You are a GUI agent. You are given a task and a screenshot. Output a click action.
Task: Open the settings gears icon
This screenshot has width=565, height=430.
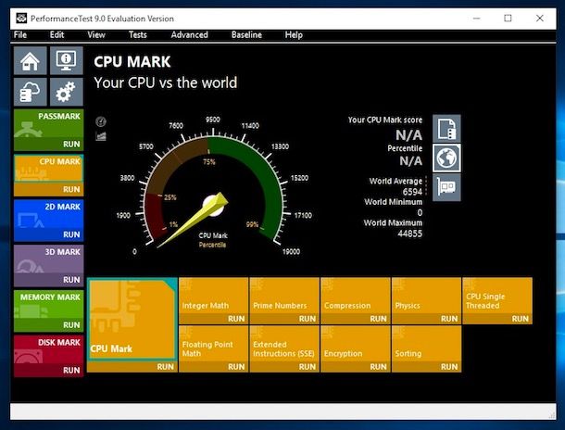click(x=67, y=92)
